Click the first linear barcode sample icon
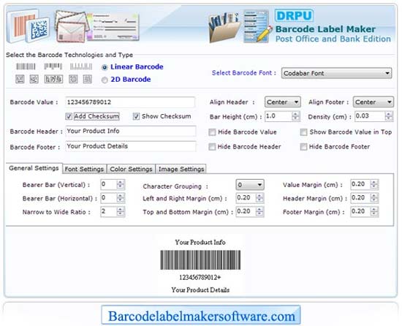The image size is (402, 326). point(26,67)
